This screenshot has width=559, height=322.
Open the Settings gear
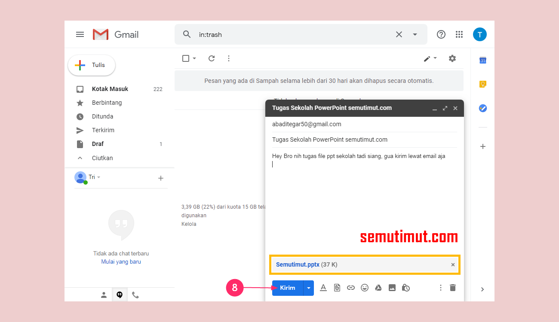(452, 58)
